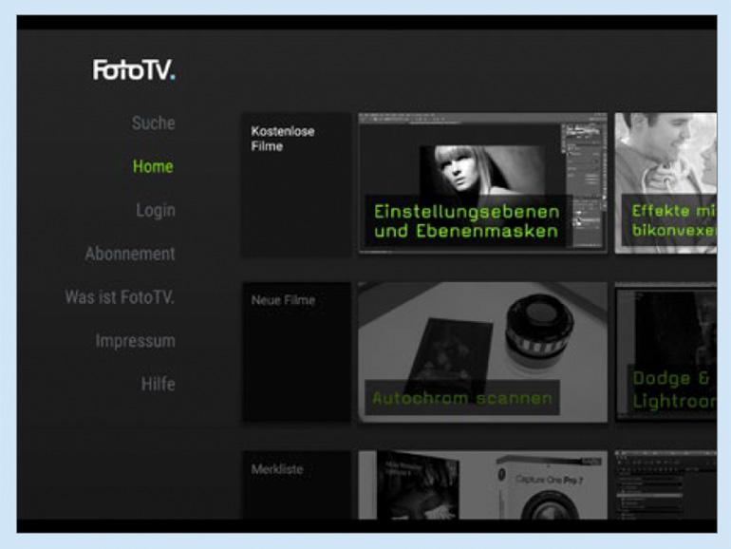This screenshot has height=549, width=731.
Task: Select the 'Kostenlose Filme' category tile
Action: tap(296, 183)
